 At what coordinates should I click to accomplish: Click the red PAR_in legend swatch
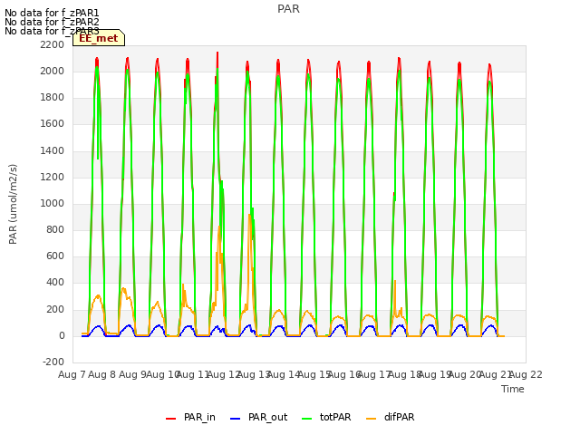click(x=171, y=419)
